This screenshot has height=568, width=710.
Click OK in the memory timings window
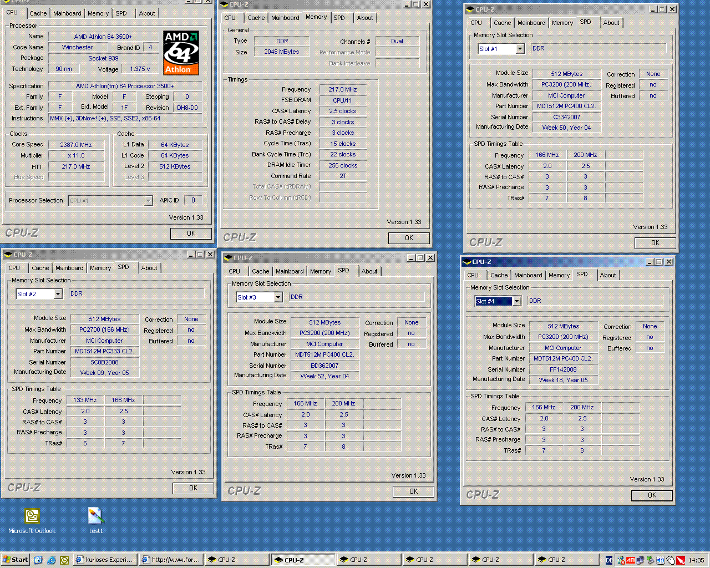coord(409,238)
